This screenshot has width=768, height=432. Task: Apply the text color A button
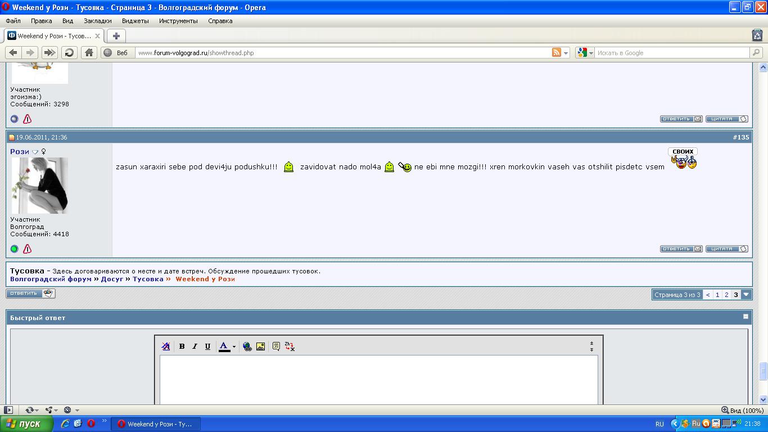click(224, 346)
